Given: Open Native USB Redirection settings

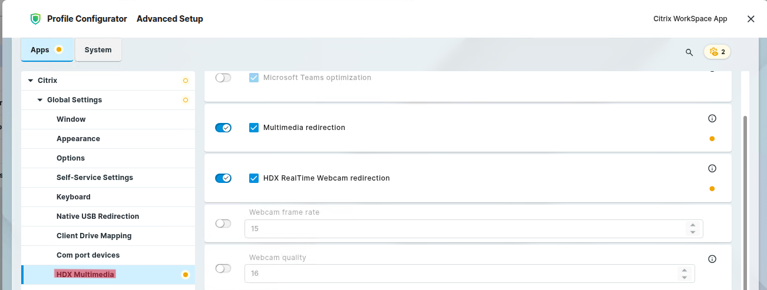Looking at the screenshot, I should tap(98, 216).
